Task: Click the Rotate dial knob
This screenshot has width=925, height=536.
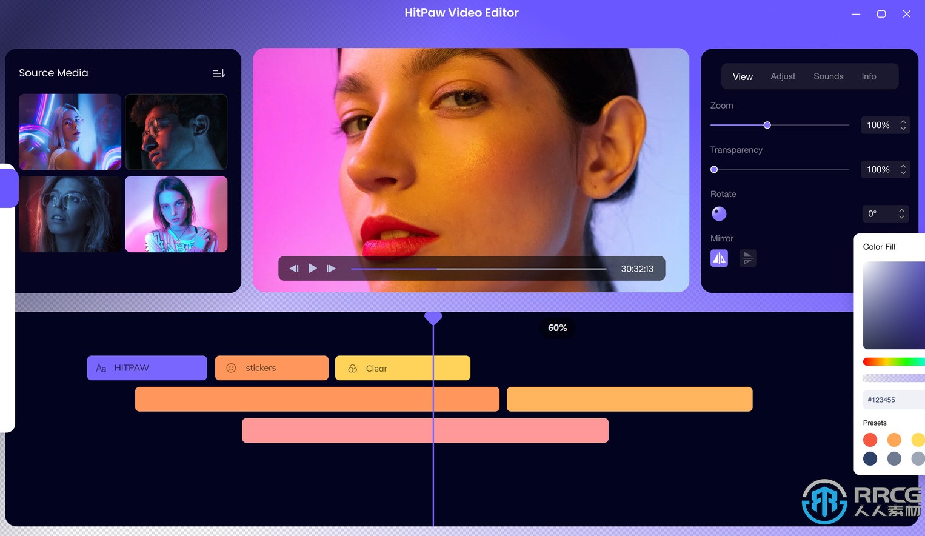Action: pos(719,213)
